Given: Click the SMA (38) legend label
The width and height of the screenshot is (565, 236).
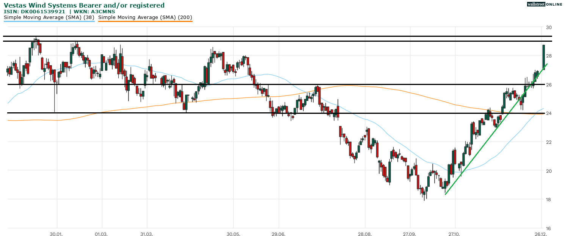Looking at the screenshot, I should pos(49,17).
